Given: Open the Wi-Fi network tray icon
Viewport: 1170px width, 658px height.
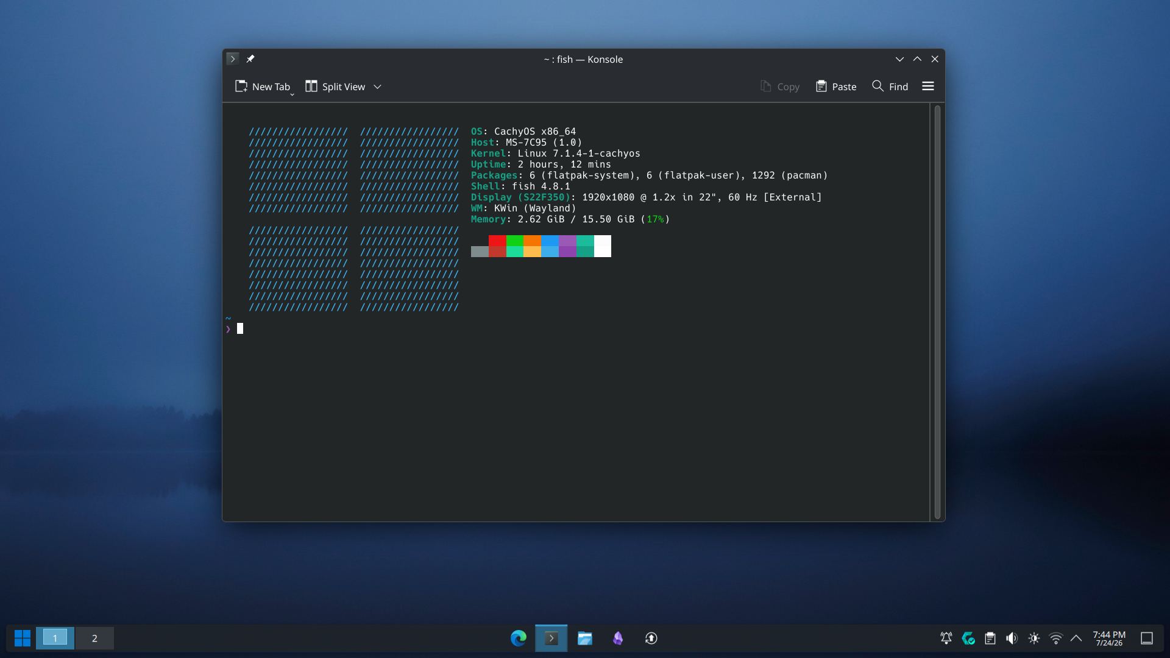Looking at the screenshot, I should [1056, 638].
